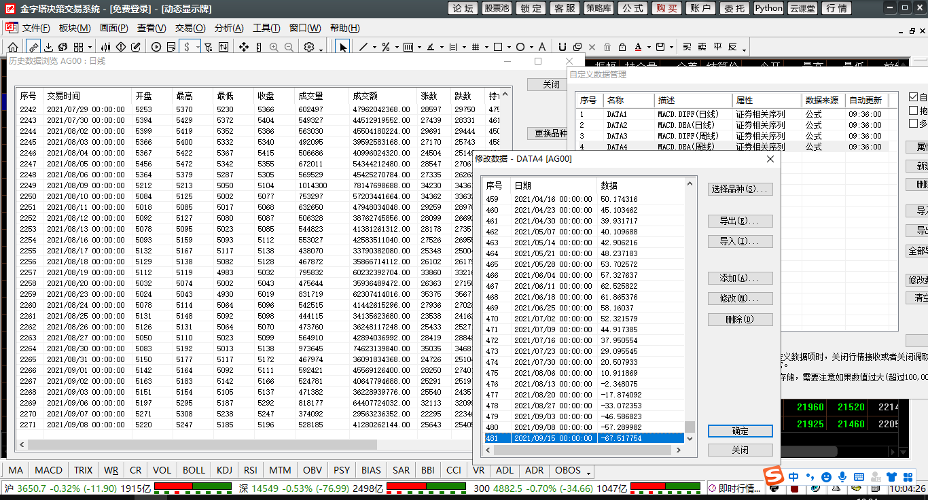The height and width of the screenshot is (500, 928).
Task: Open the home icon in the toolbar
Action: tap(13, 47)
